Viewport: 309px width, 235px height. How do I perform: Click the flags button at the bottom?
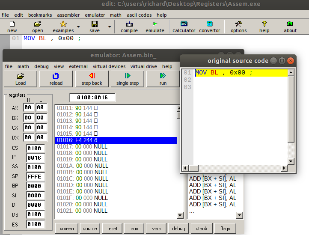225,229
